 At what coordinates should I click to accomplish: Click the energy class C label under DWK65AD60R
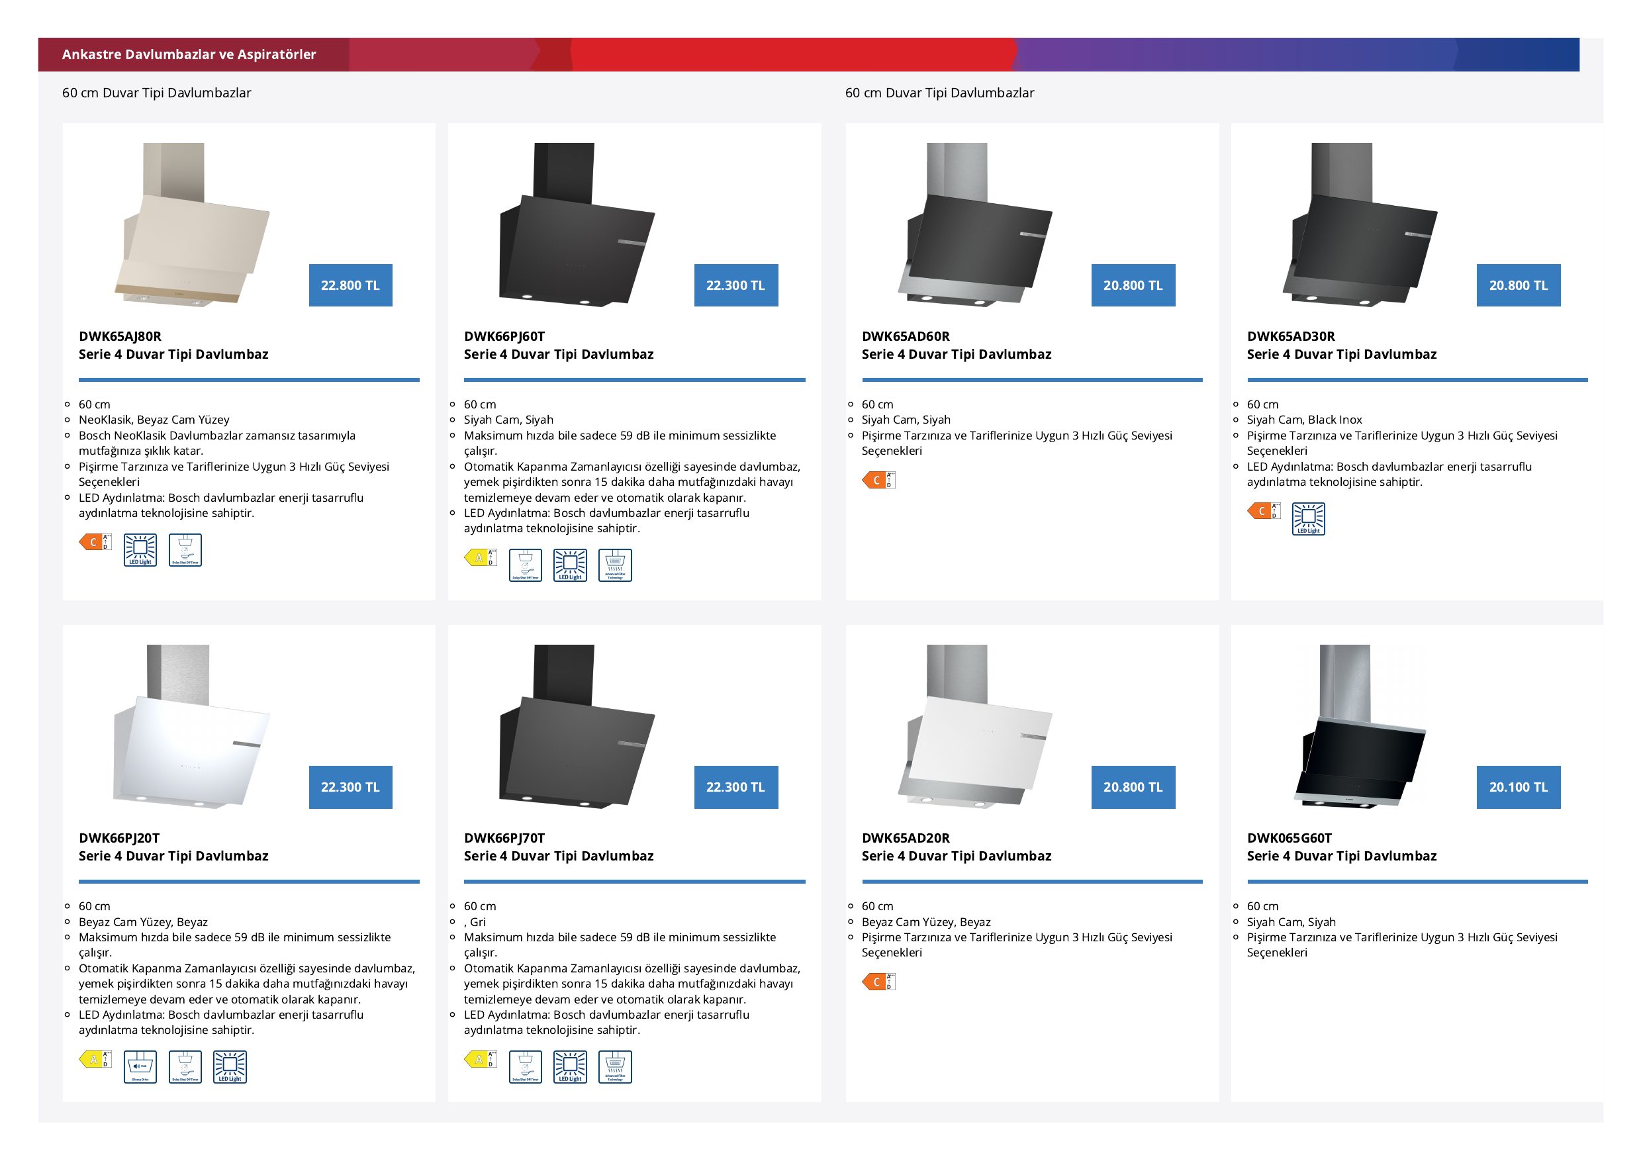[878, 480]
